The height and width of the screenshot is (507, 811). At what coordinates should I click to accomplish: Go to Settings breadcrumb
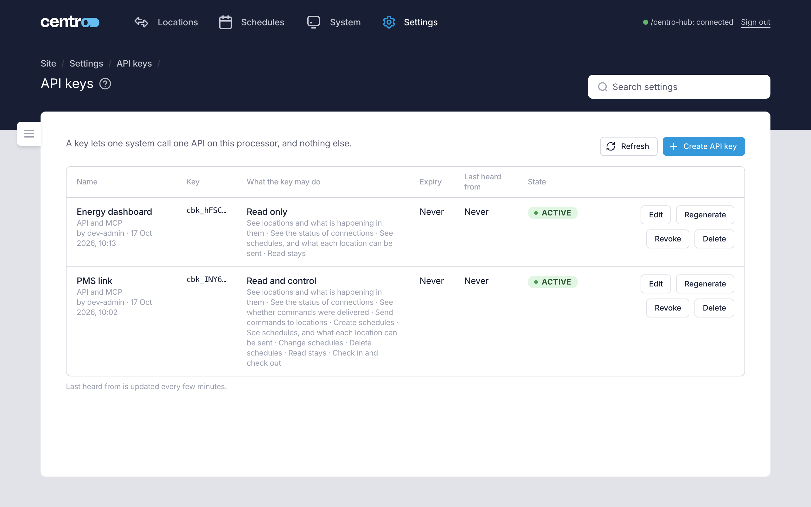(x=86, y=63)
